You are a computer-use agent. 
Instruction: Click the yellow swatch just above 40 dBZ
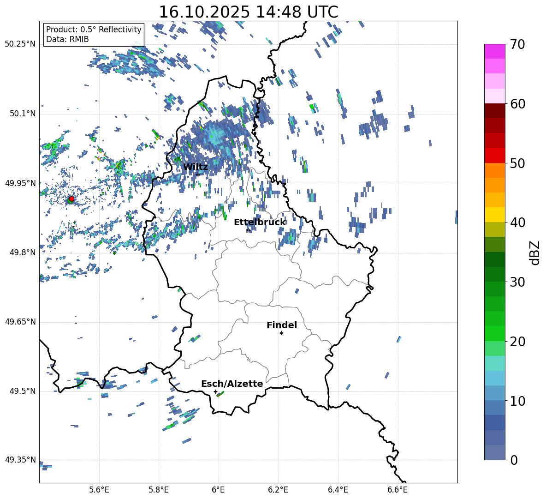point(494,215)
